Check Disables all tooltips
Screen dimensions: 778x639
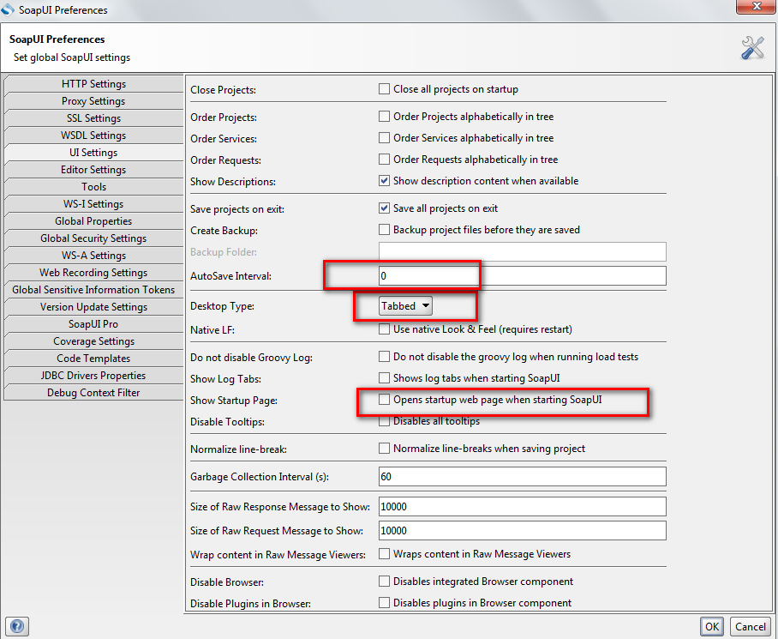[x=384, y=421]
